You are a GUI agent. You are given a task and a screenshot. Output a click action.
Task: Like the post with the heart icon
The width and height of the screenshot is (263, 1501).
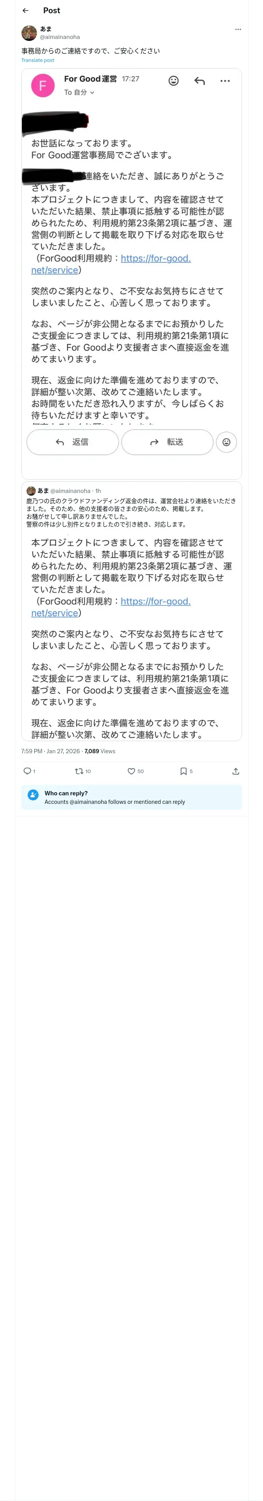pyautogui.click(x=131, y=771)
